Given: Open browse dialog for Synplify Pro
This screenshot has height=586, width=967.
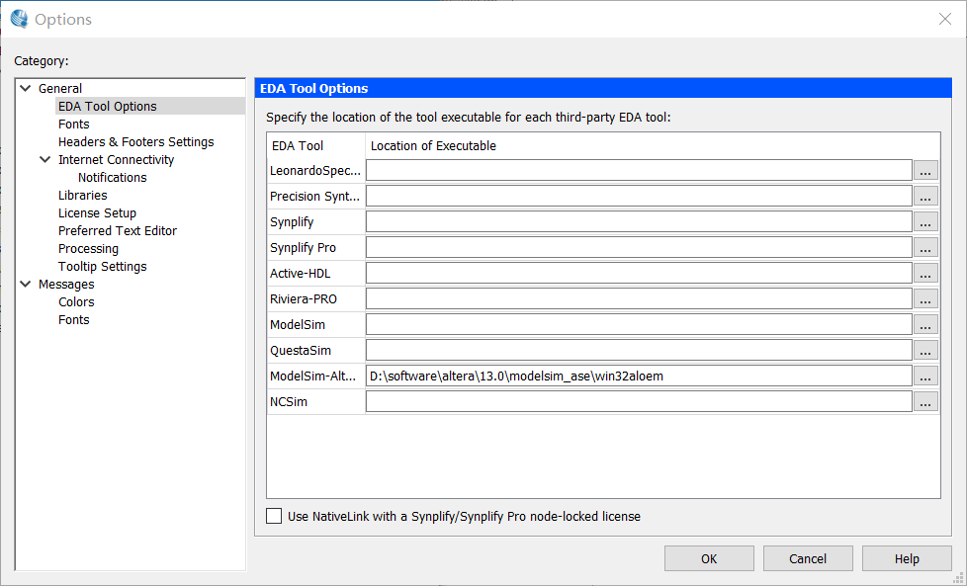Looking at the screenshot, I should (925, 248).
